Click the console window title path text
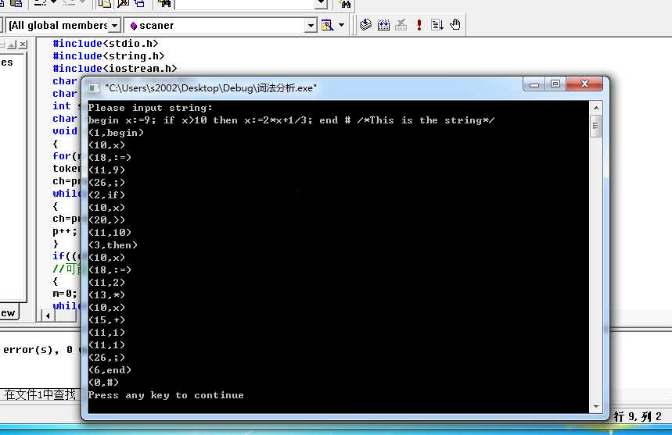The image size is (672, 435). [211, 88]
